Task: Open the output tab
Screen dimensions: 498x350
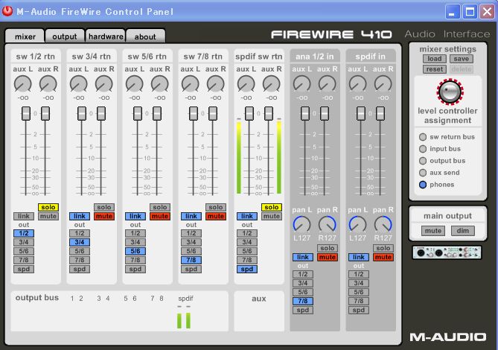Action: (x=65, y=36)
